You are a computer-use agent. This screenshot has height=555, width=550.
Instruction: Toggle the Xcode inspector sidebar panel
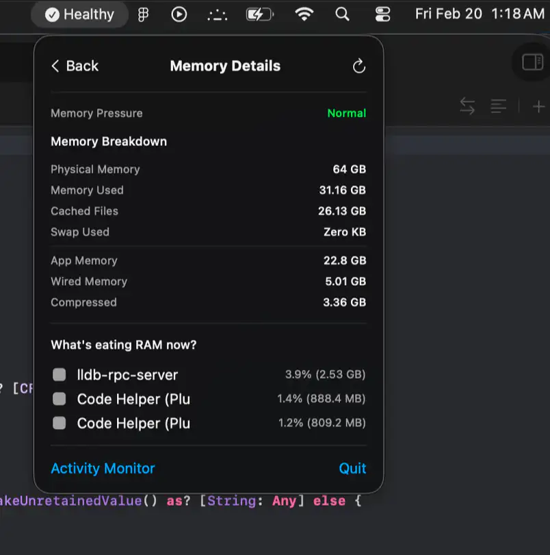click(532, 62)
